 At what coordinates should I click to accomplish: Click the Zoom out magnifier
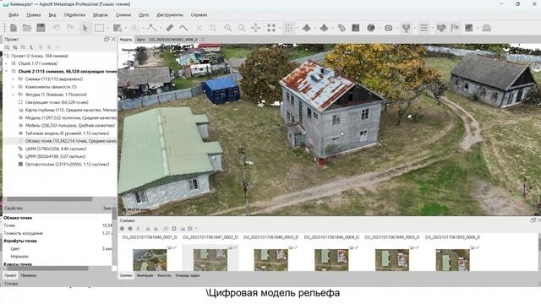click(242, 28)
